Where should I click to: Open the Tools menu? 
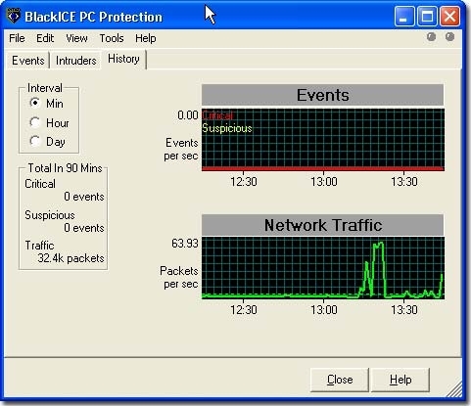point(112,38)
